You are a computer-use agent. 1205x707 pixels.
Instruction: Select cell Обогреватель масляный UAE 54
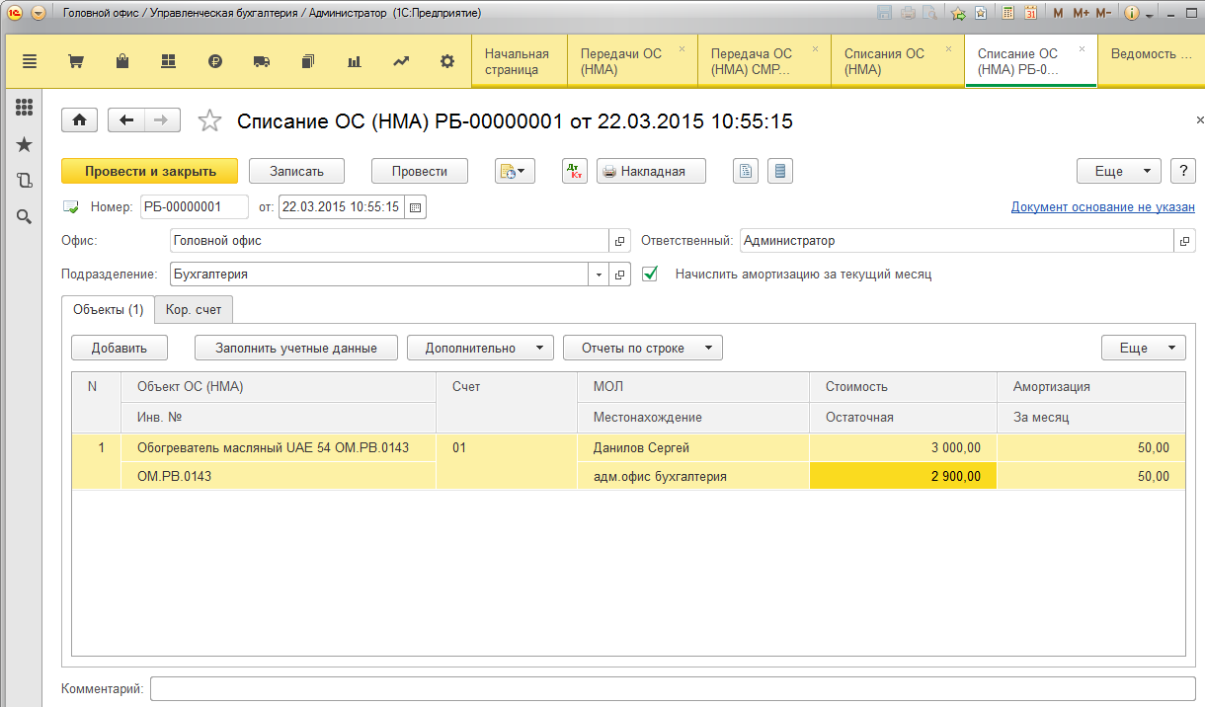(279, 448)
